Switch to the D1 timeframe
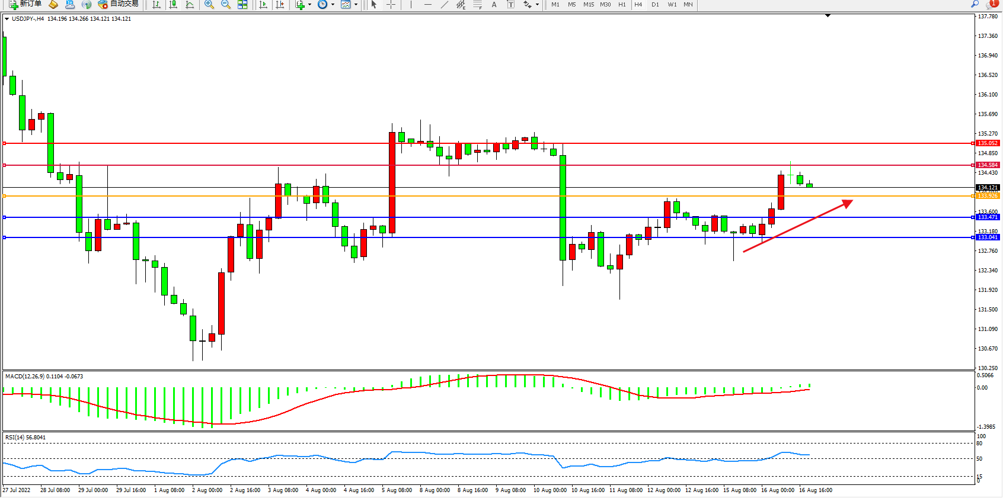1003x498 pixels. coord(655,5)
